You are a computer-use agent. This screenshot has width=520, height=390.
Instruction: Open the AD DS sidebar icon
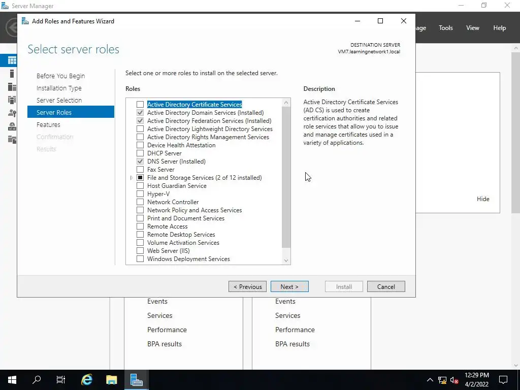pos(12,100)
